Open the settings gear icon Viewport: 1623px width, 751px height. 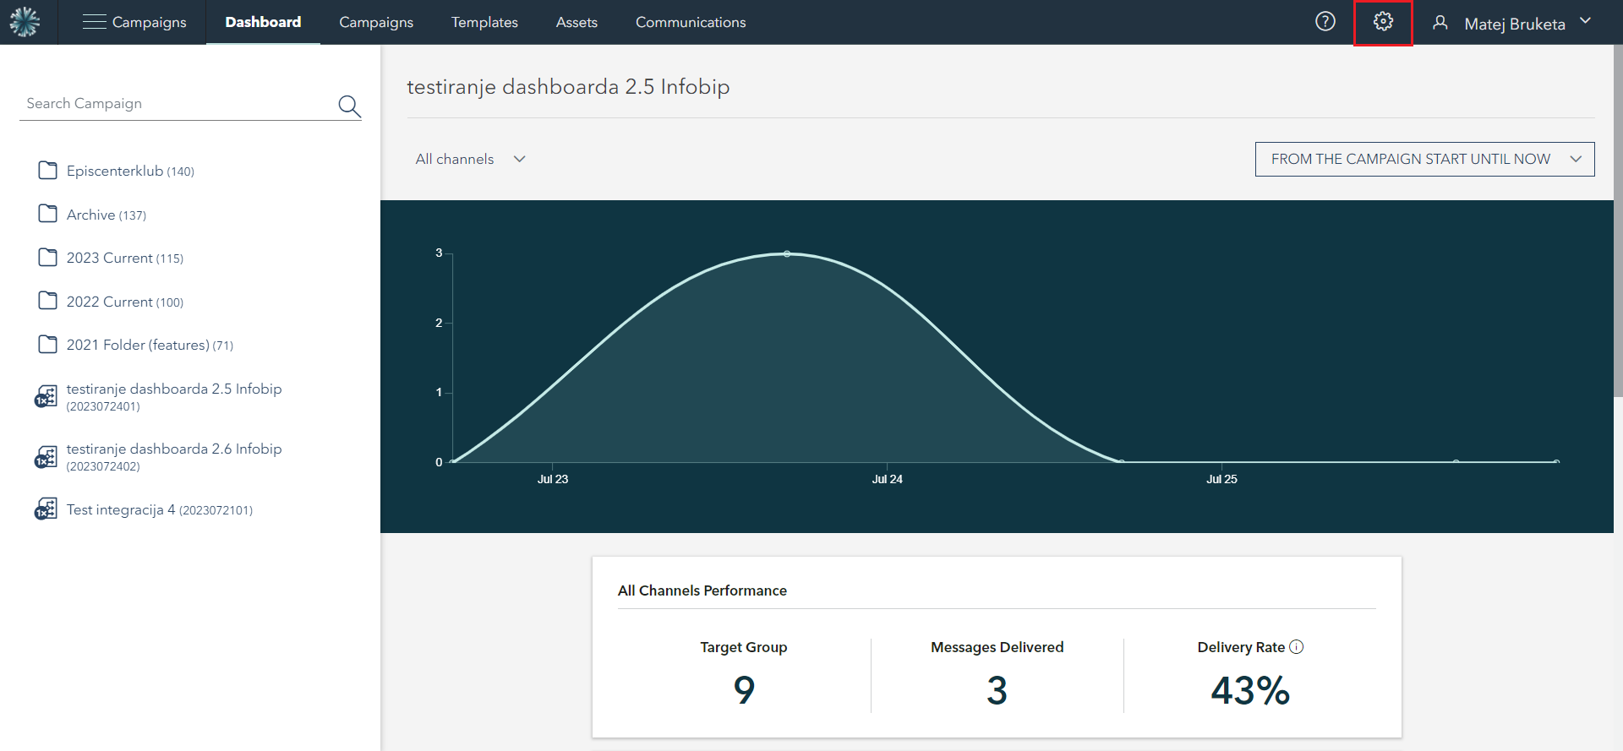pos(1383,22)
